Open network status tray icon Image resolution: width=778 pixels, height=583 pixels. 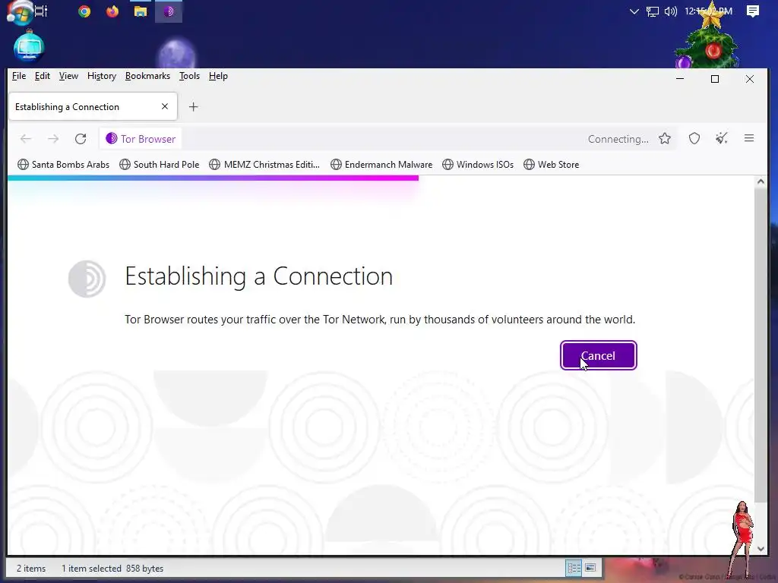pyautogui.click(x=652, y=11)
